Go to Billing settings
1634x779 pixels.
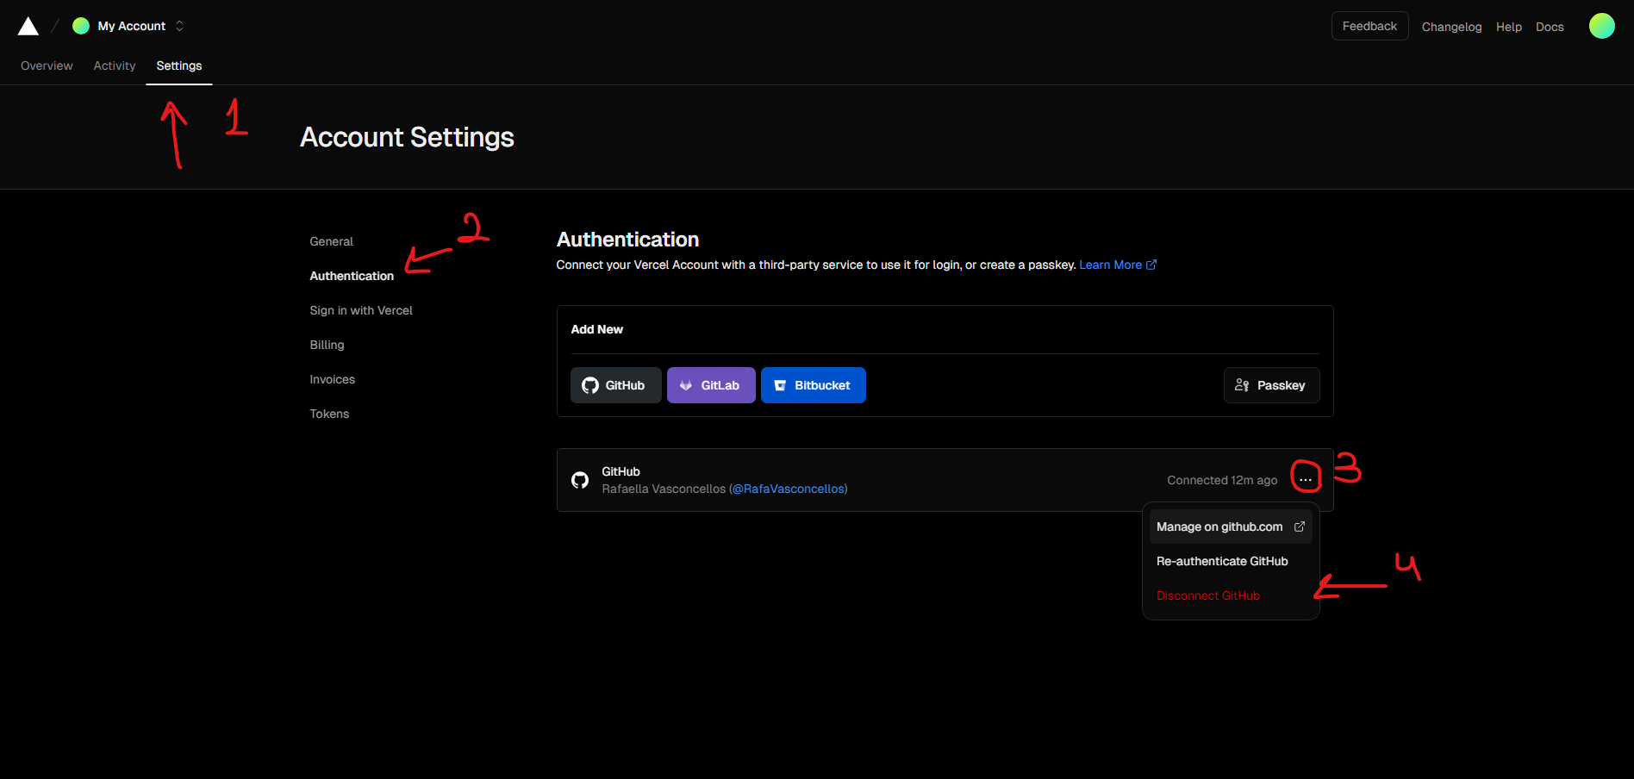327,345
